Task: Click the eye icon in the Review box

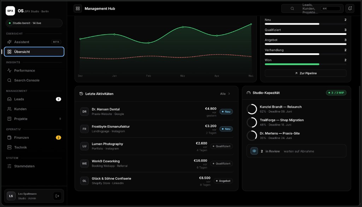Action: point(254,151)
